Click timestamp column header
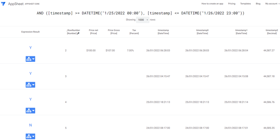 [x=163, y=32]
